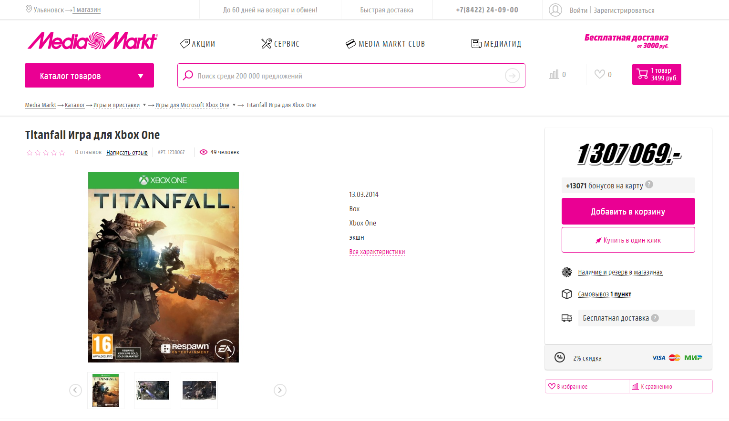Open the shopping cart with 1 товар
The image size is (729, 421).
(x=656, y=75)
